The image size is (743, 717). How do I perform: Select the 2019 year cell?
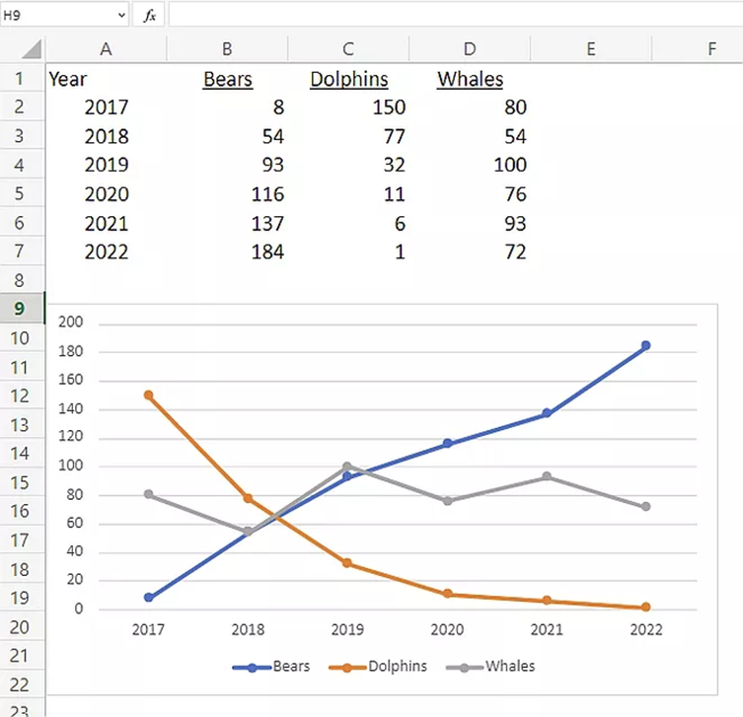[107, 165]
